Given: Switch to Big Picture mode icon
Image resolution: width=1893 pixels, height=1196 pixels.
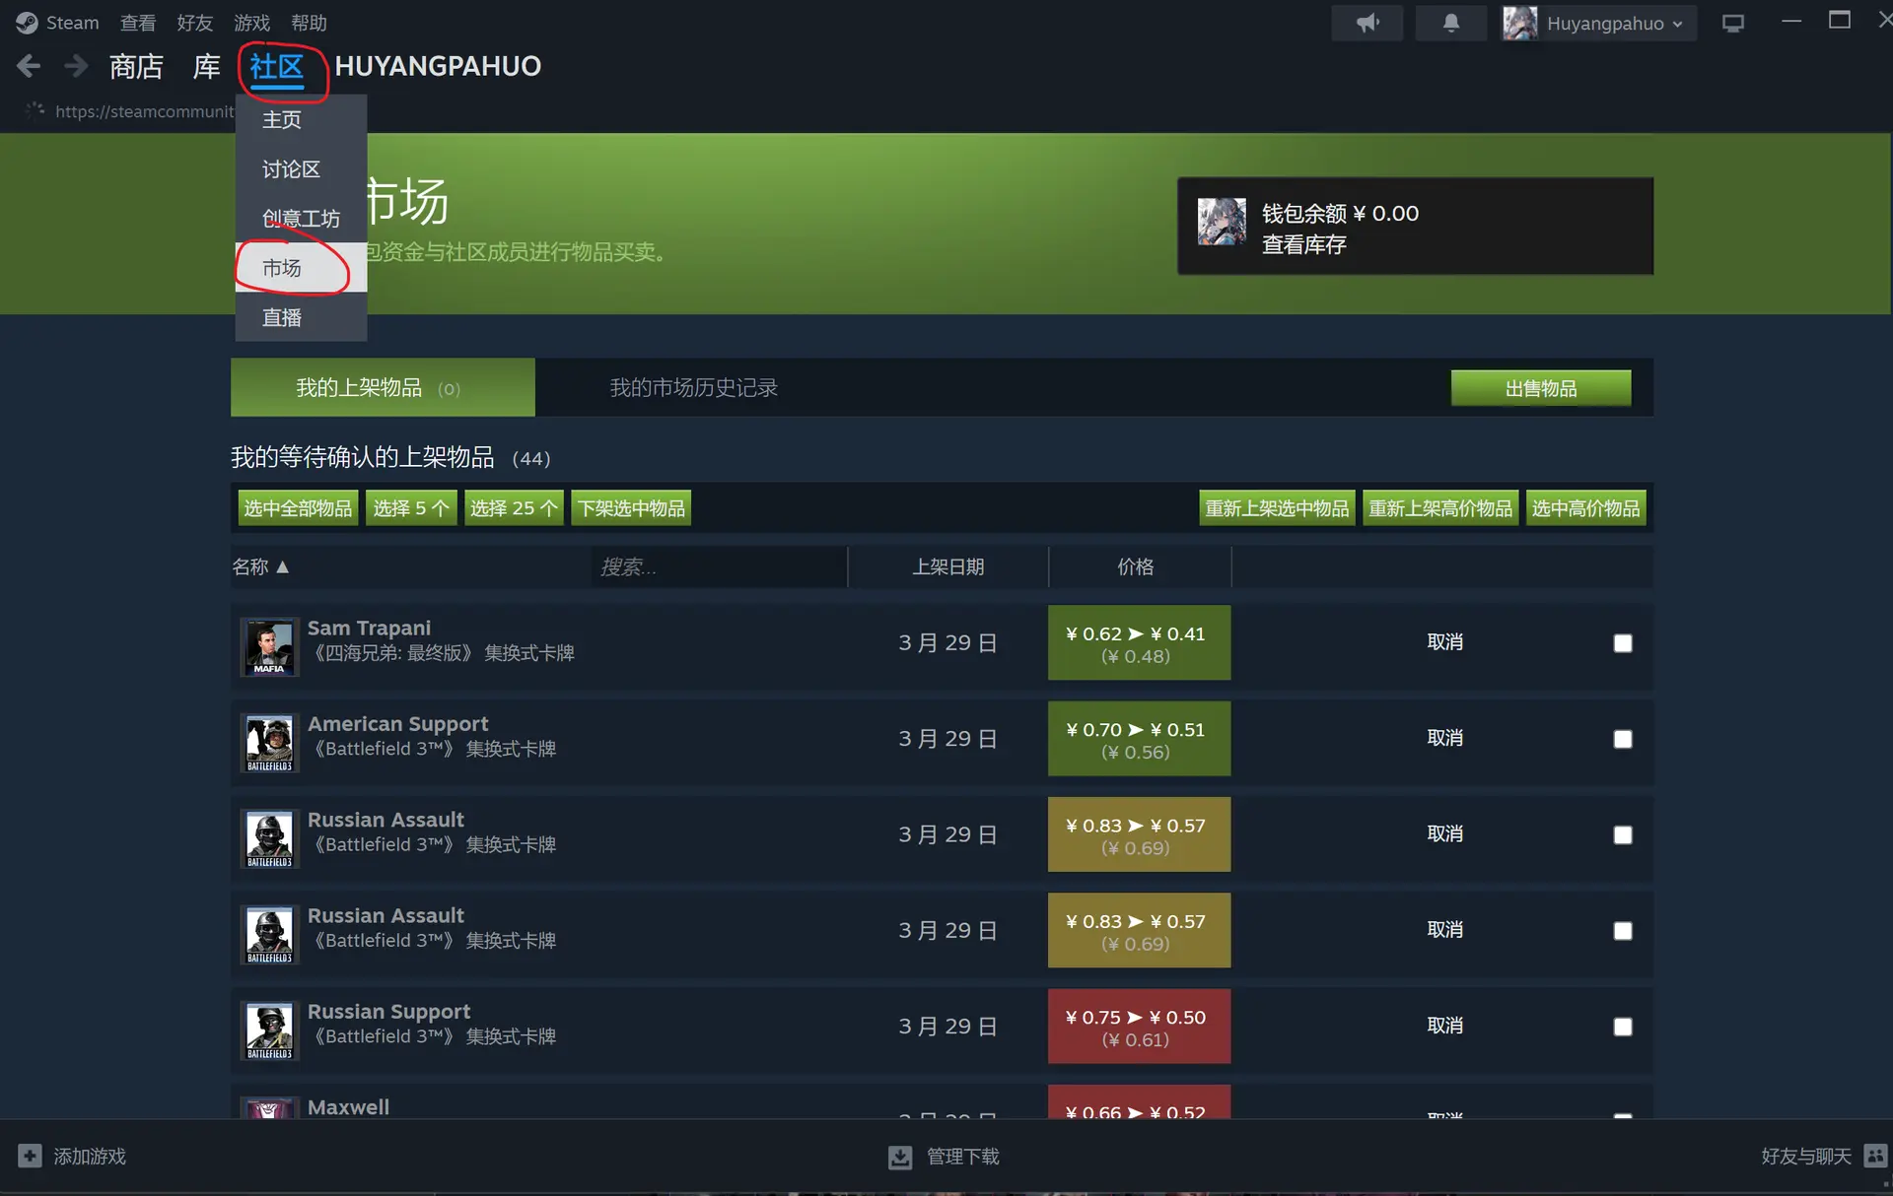Looking at the screenshot, I should [x=1733, y=23].
